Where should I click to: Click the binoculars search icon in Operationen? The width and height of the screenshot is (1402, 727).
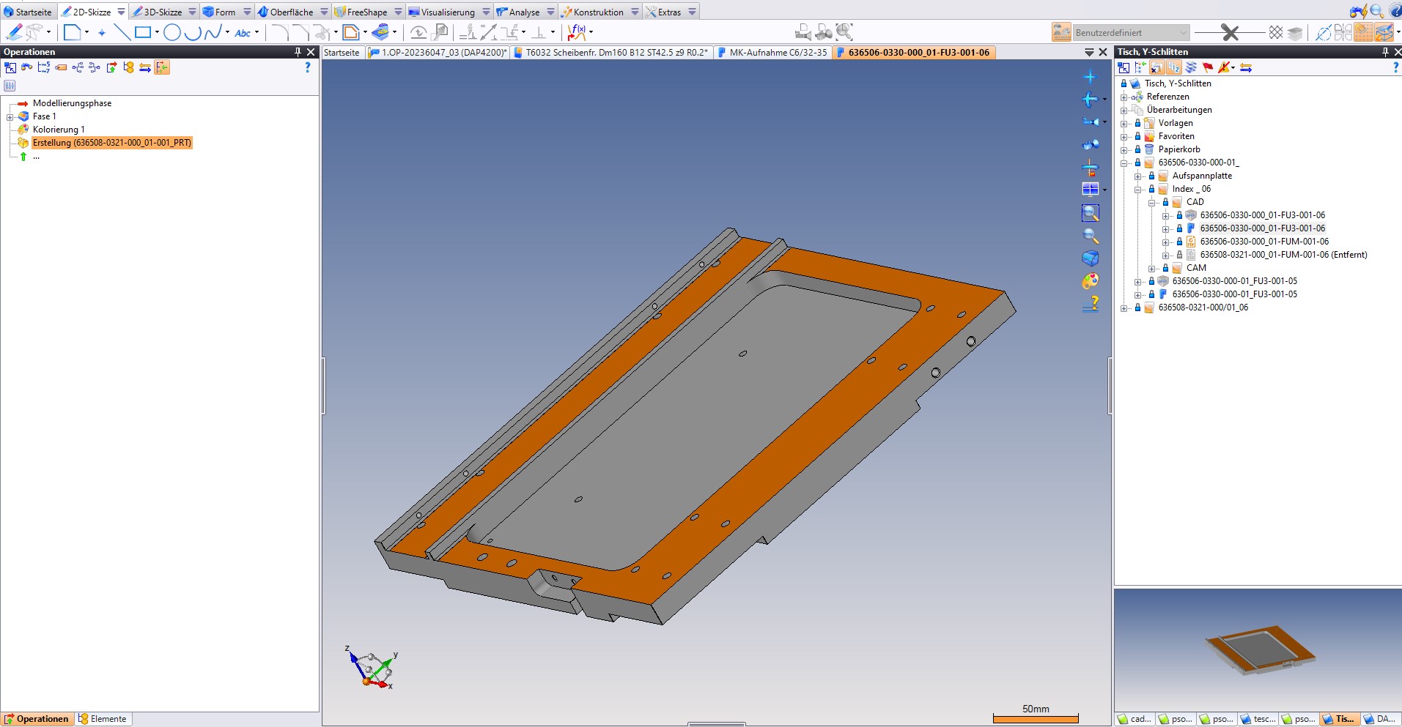tap(27, 67)
